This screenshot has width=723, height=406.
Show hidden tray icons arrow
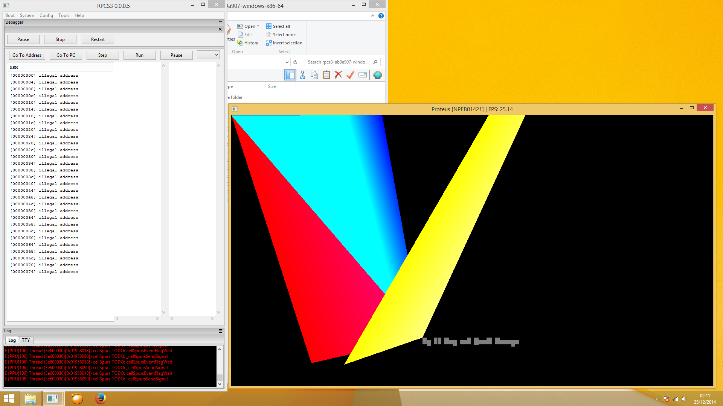(x=657, y=399)
